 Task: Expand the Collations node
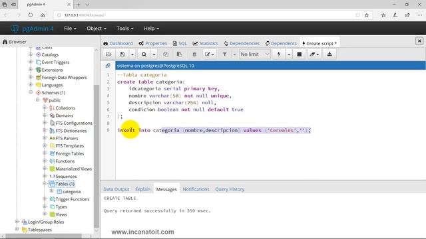(x=45, y=108)
